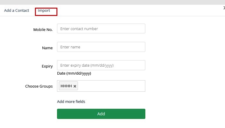This screenshot has width=225, height=128.
Task: Click the Expiry field label
Action: tap(47, 66)
